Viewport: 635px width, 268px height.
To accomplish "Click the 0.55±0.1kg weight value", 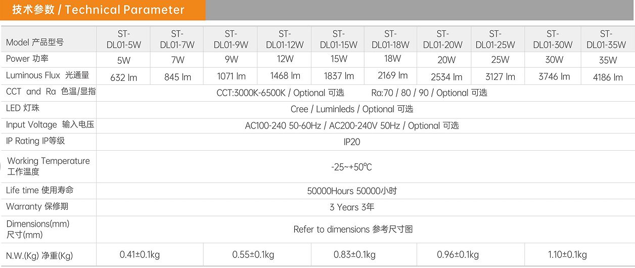I will tap(253, 255).
